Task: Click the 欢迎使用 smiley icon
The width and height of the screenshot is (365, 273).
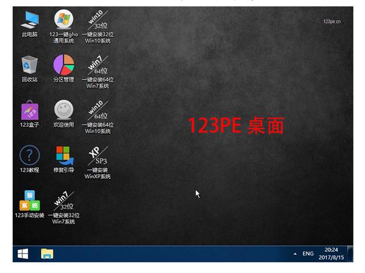Action: click(x=63, y=114)
